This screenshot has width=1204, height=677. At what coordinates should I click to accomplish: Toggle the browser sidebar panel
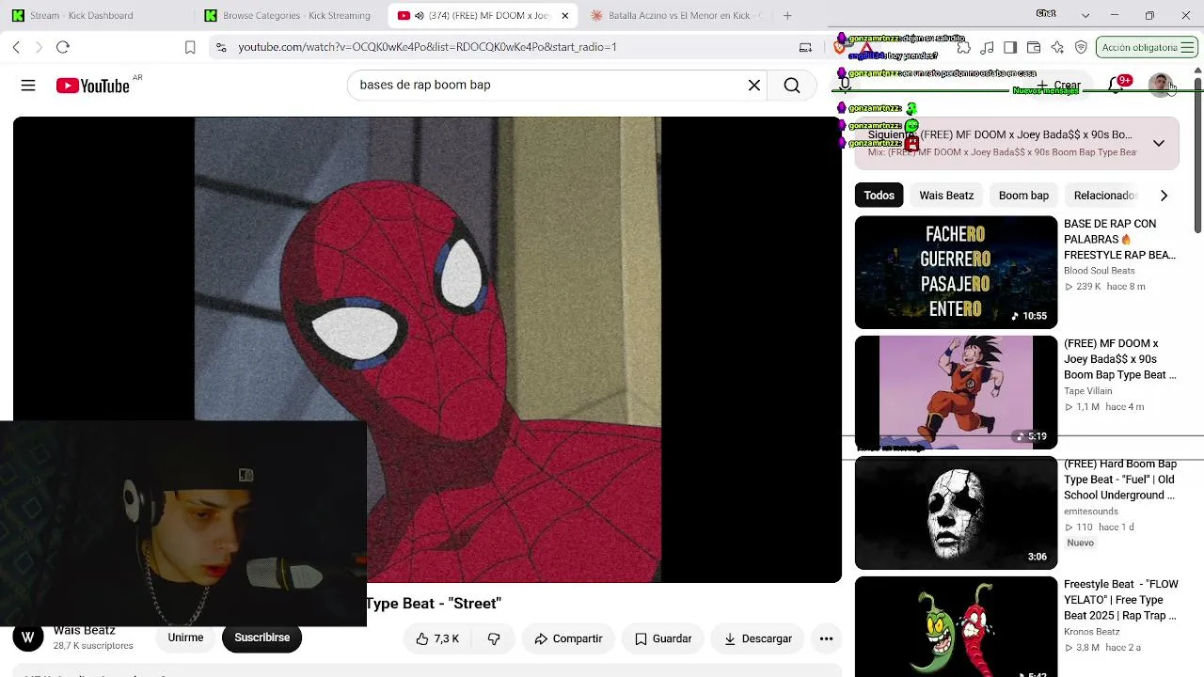pos(1010,47)
